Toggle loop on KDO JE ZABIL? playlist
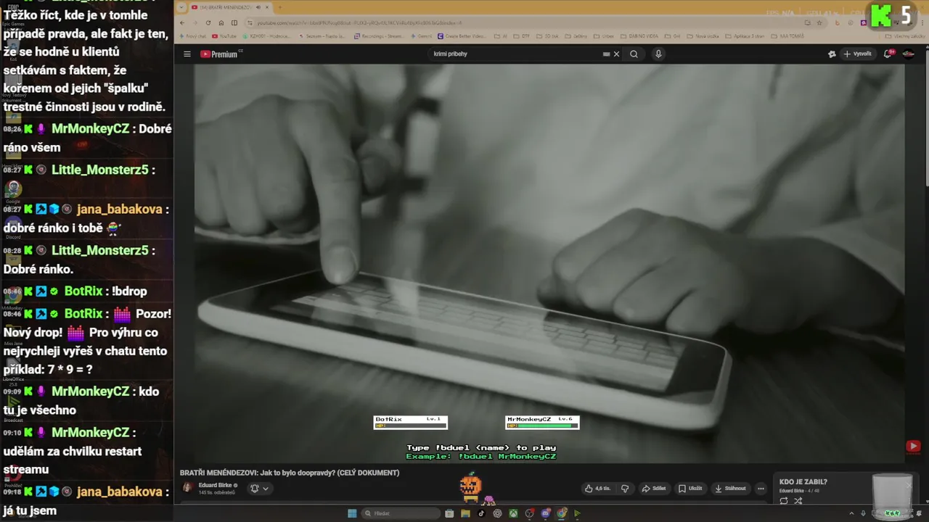Screen dimensions: 929x522 (784, 501)
